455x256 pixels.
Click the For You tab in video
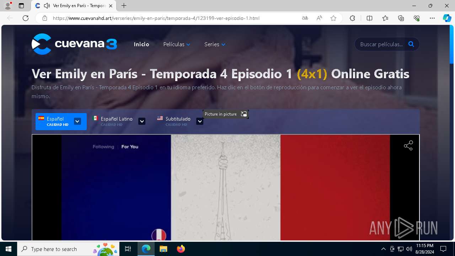tap(130, 146)
